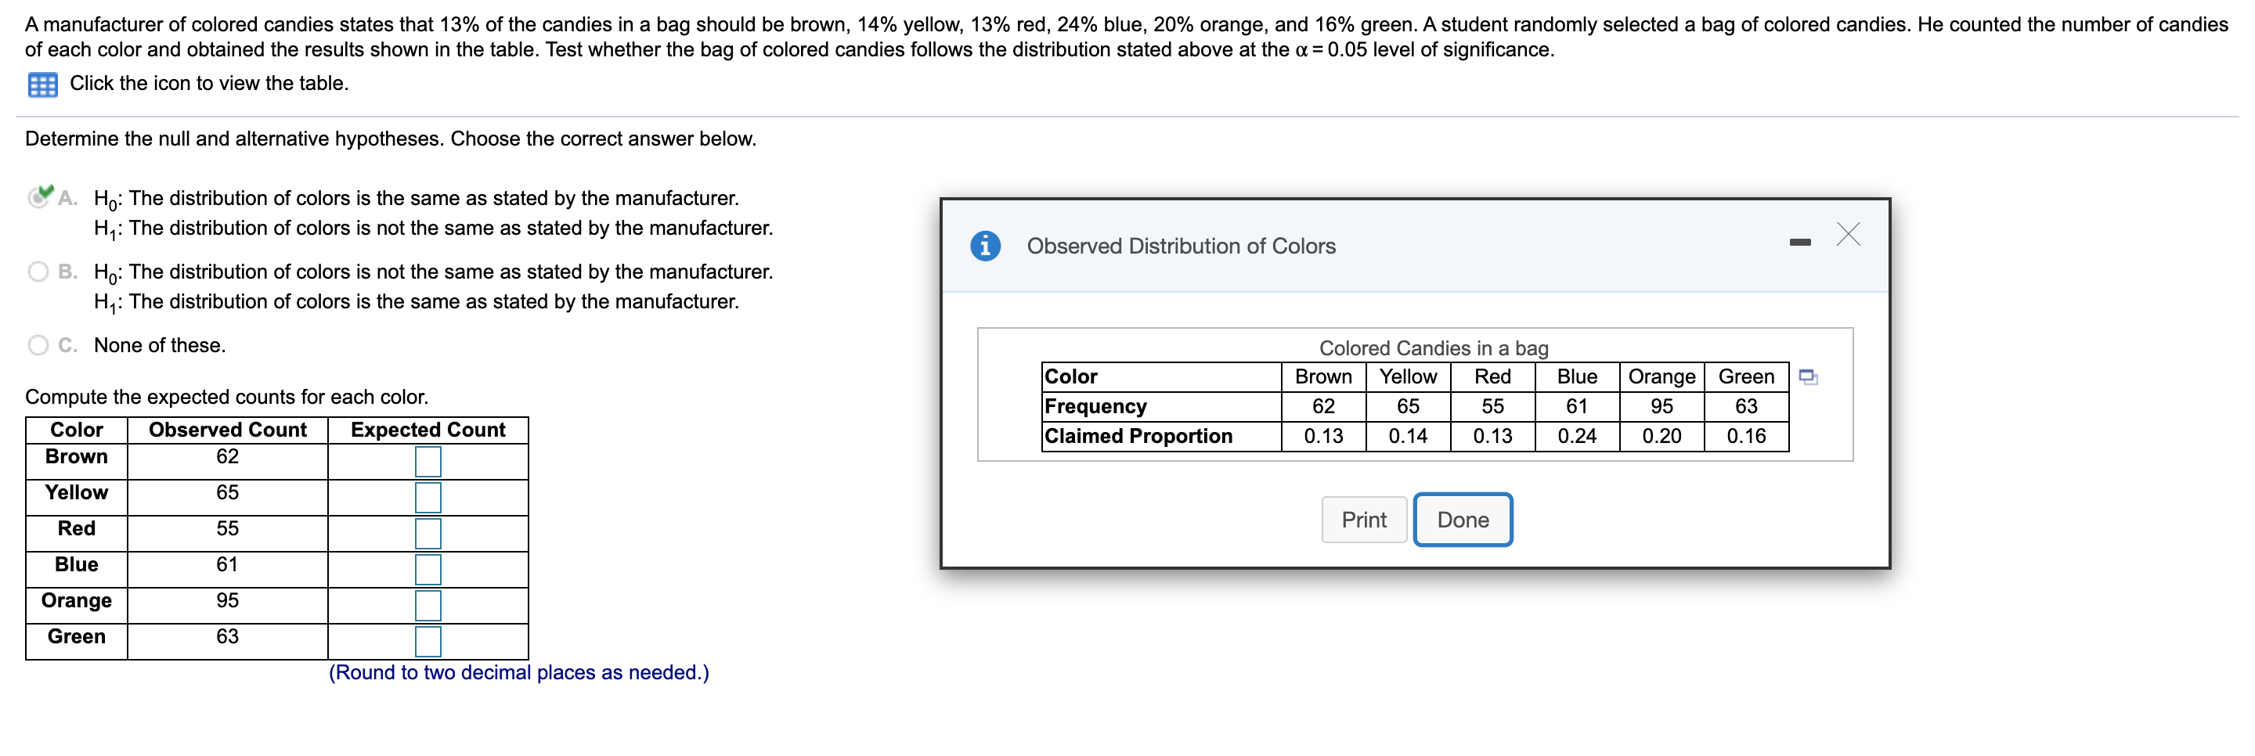This screenshot has height=756, width=2255.
Task: Click the Observed Distribution of Colors title bar
Action: click(x=1181, y=246)
